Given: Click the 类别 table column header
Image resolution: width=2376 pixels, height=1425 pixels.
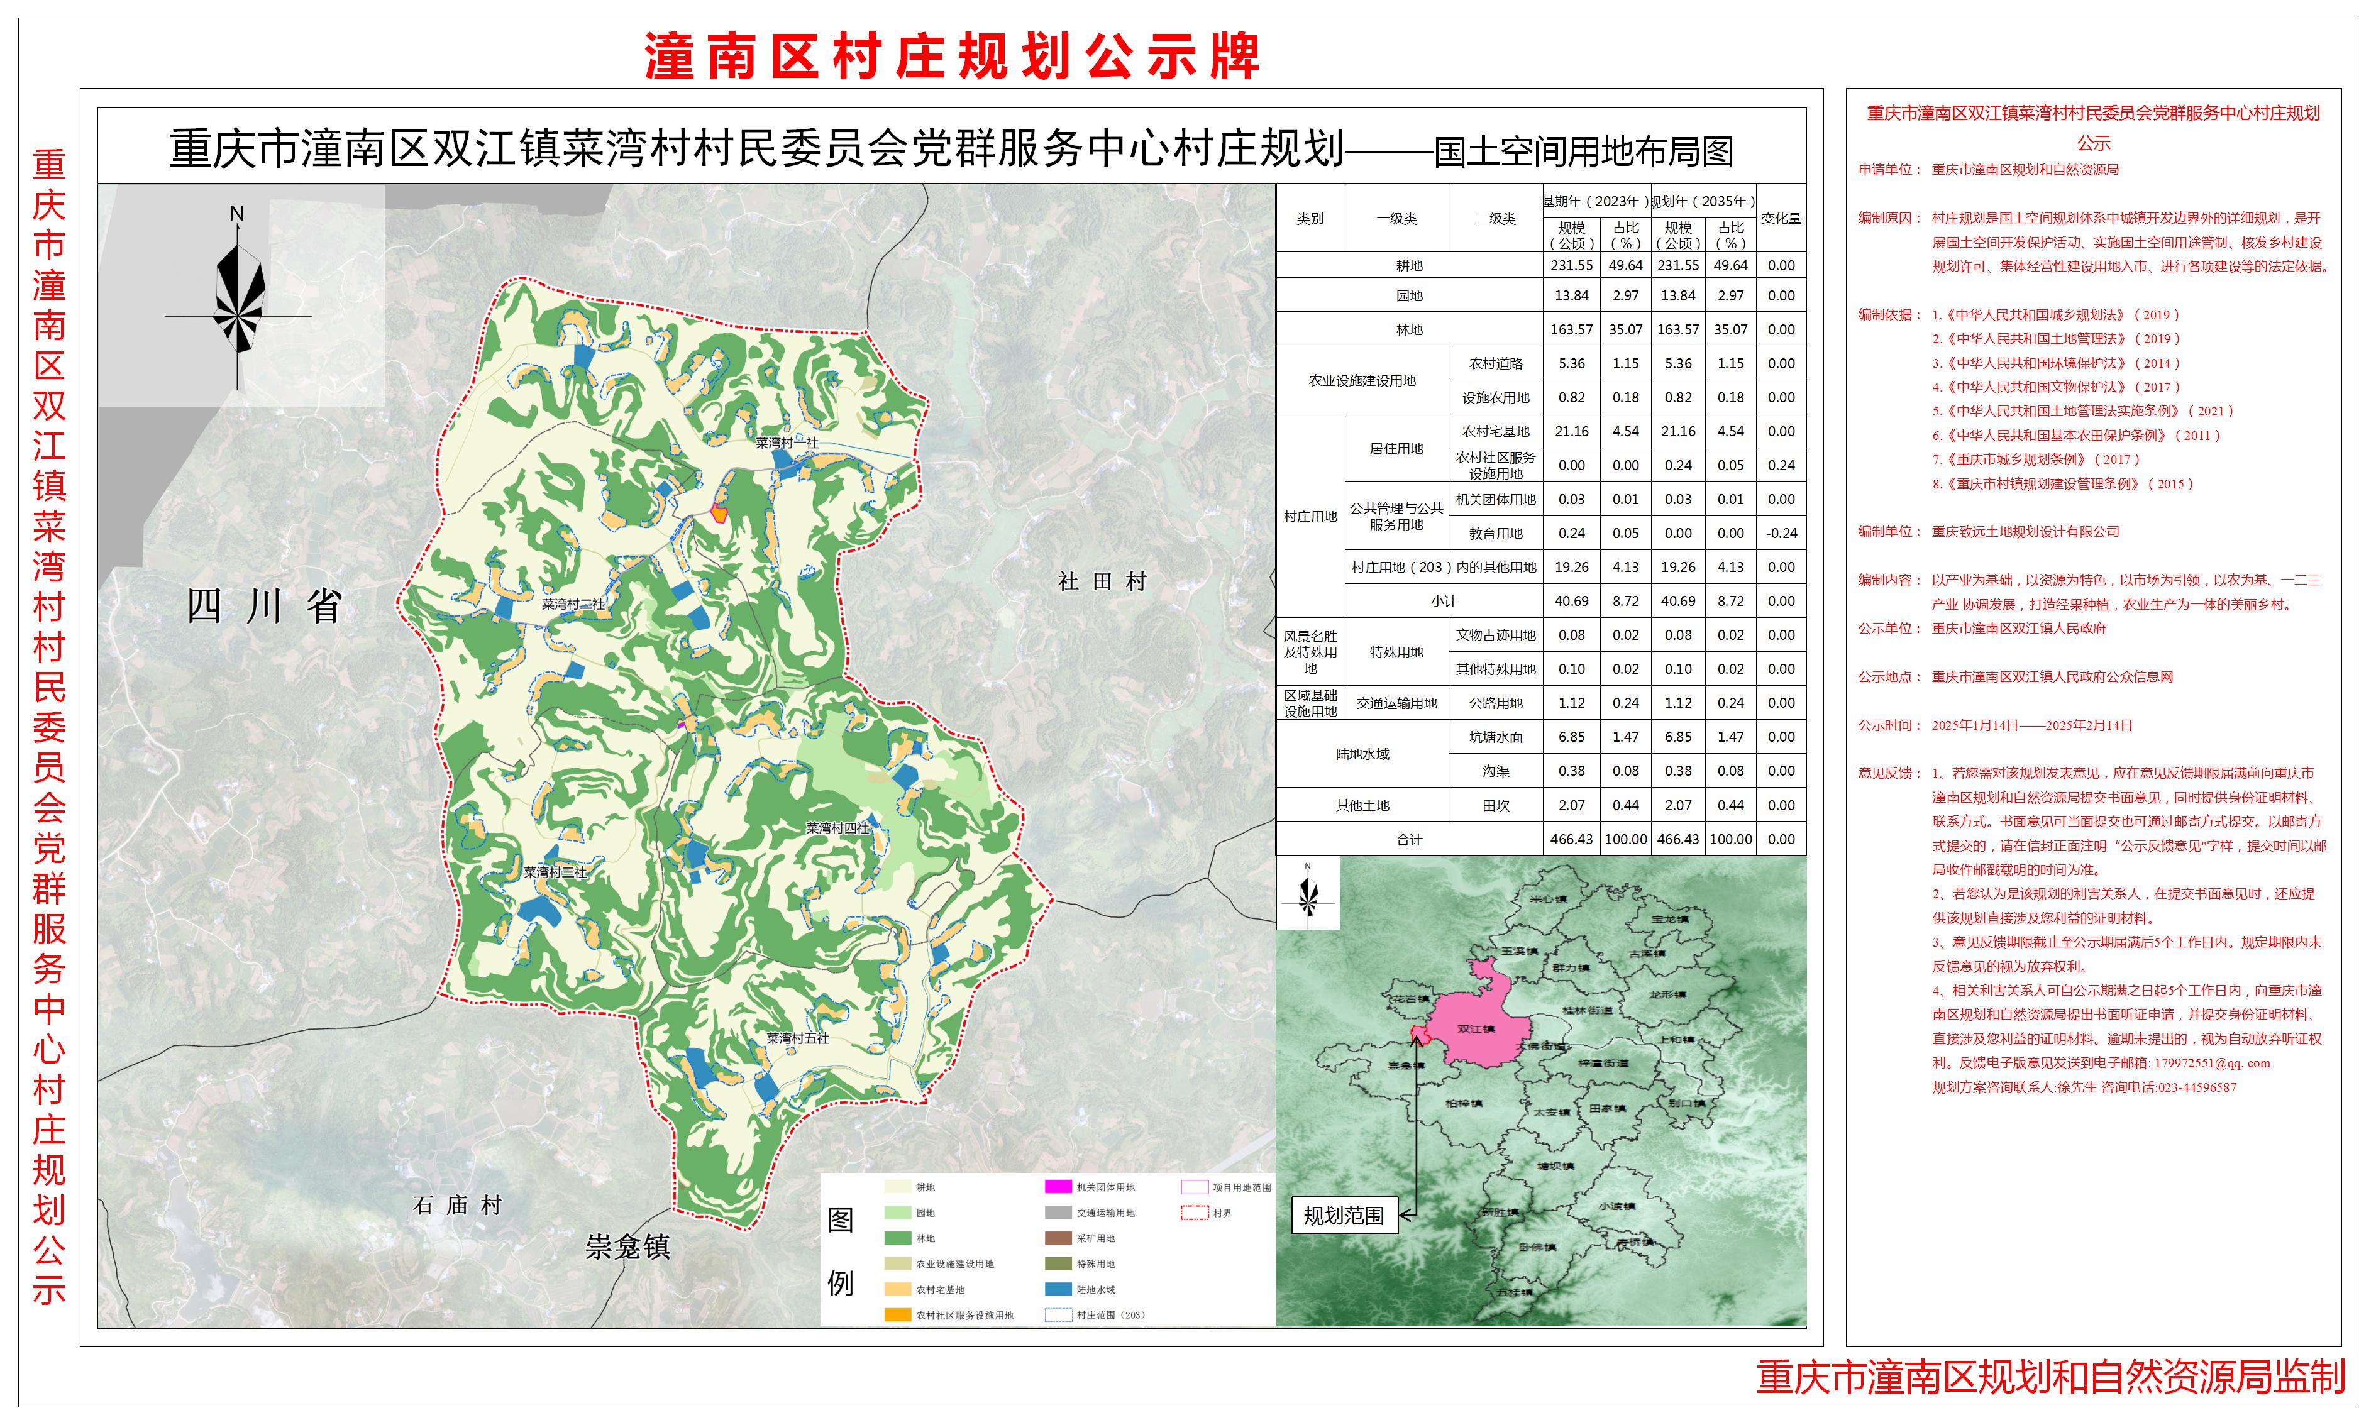Looking at the screenshot, I should (1310, 218).
